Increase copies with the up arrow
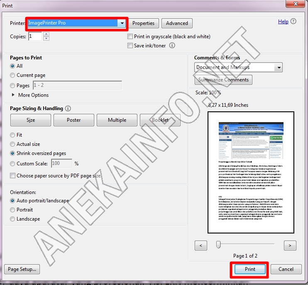The height and width of the screenshot is (285, 308). click(x=46, y=34)
